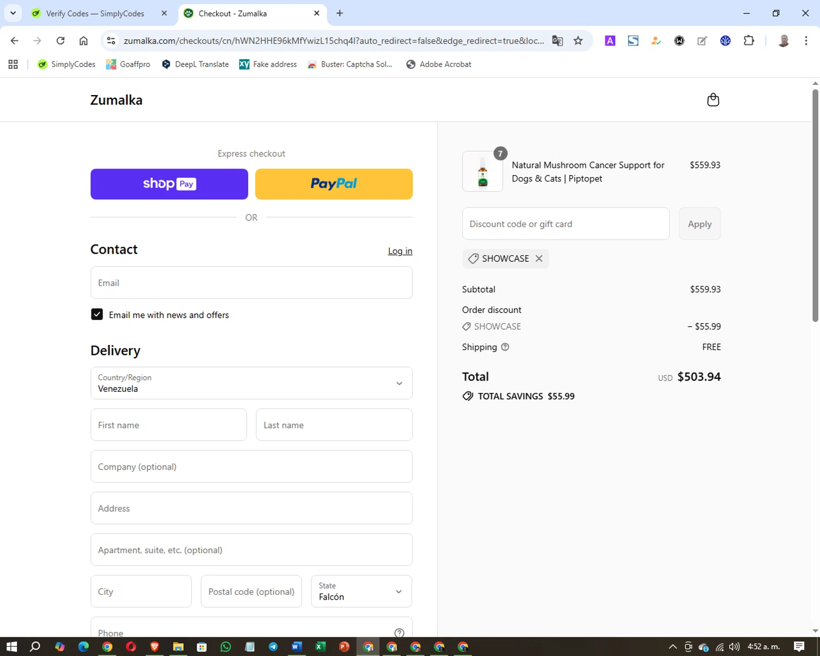
Task: Remove the SHOWCASE discount code tag
Action: click(539, 259)
